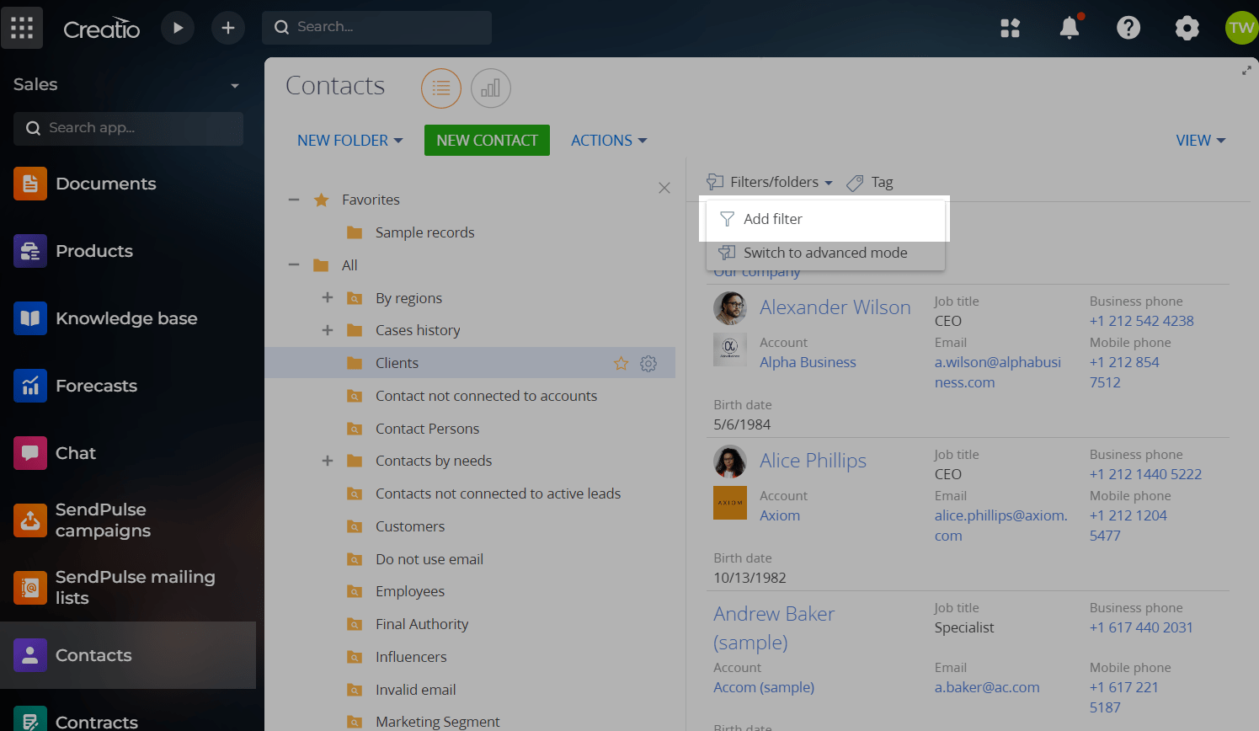
Task: Switch to list view of Contacts
Action: pyautogui.click(x=441, y=88)
